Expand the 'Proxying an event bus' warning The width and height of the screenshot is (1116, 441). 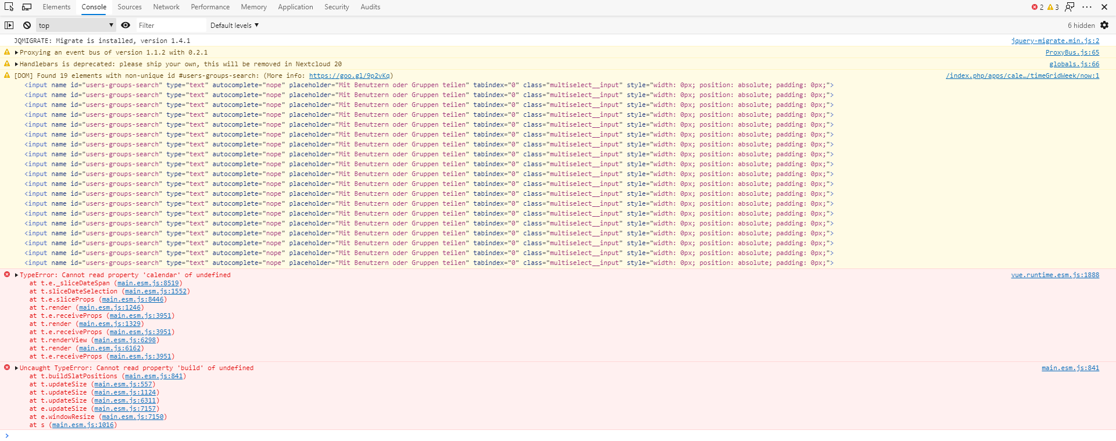click(x=16, y=52)
